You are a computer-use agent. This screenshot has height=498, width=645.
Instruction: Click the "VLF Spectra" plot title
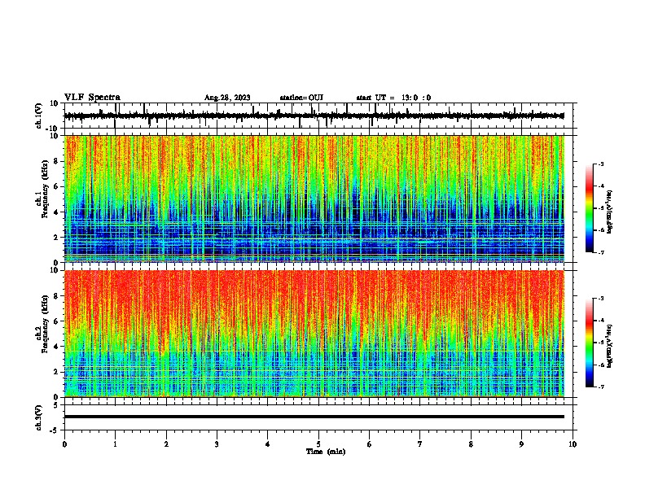coord(92,98)
